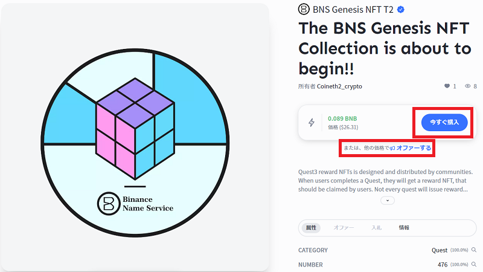
Task: Open owner Coineth2_crypto profile link
Action: point(339,86)
